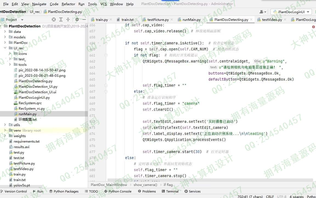Screen dimensions: 316x198
Task: Expand the venv library root folder
Action: [5, 130]
